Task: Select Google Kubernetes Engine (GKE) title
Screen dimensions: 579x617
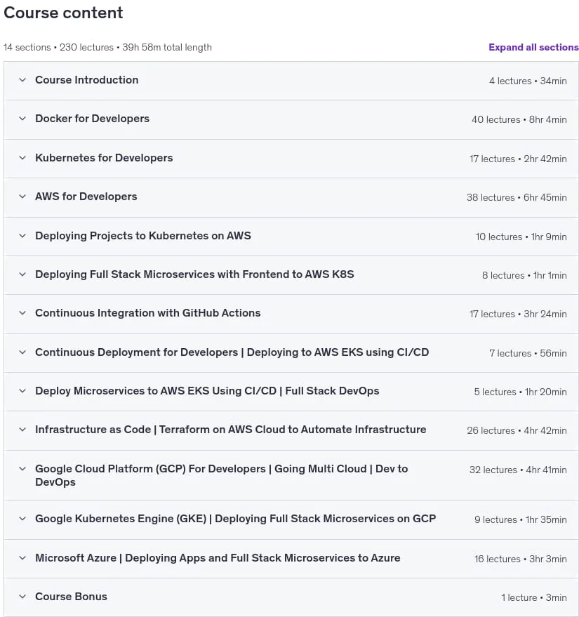Action: point(236,519)
